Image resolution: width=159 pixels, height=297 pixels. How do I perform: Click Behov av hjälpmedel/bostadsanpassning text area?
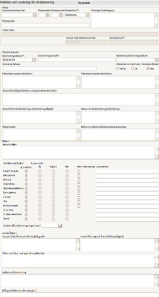pos(118,135)
